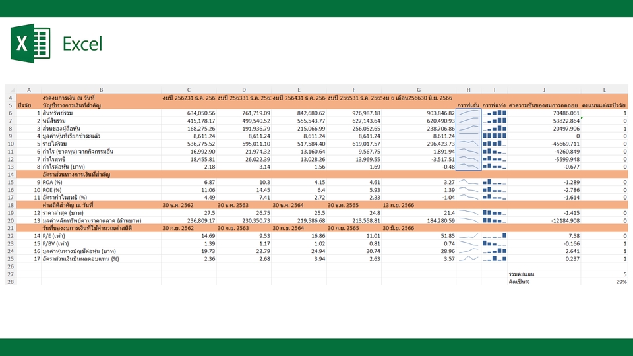Click the 'คะแนนแต่ละปัจจัย' header cell
This screenshot has width=633, height=356.
click(x=605, y=105)
